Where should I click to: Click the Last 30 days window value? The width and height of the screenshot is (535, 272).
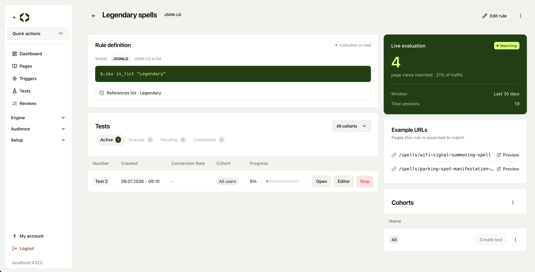[x=506, y=94]
